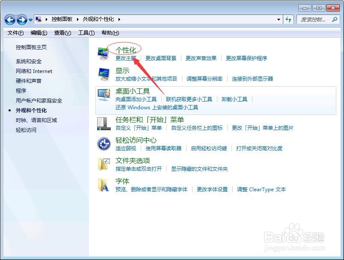Screen dimensions: 344x260
Task: Click the back navigation arrow
Action: (9, 20)
